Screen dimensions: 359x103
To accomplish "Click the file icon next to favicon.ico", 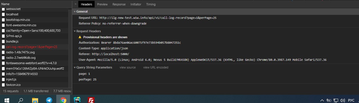I will pos(3,85).
